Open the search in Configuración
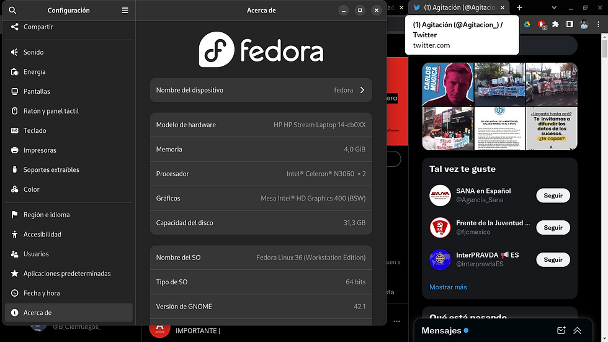The width and height of the screenshot is (608, 342). click(x=12, y=10)
